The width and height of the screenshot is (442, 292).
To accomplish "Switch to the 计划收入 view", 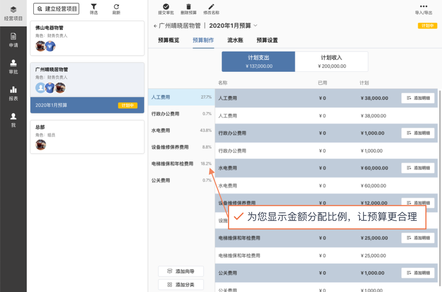I will coord(331,61).
